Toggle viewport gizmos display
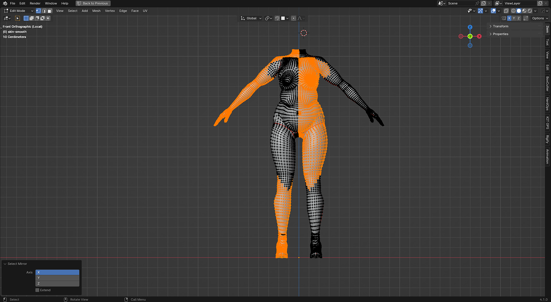The height and width of the screenshot is (302, 551). [x=481, y=11]
